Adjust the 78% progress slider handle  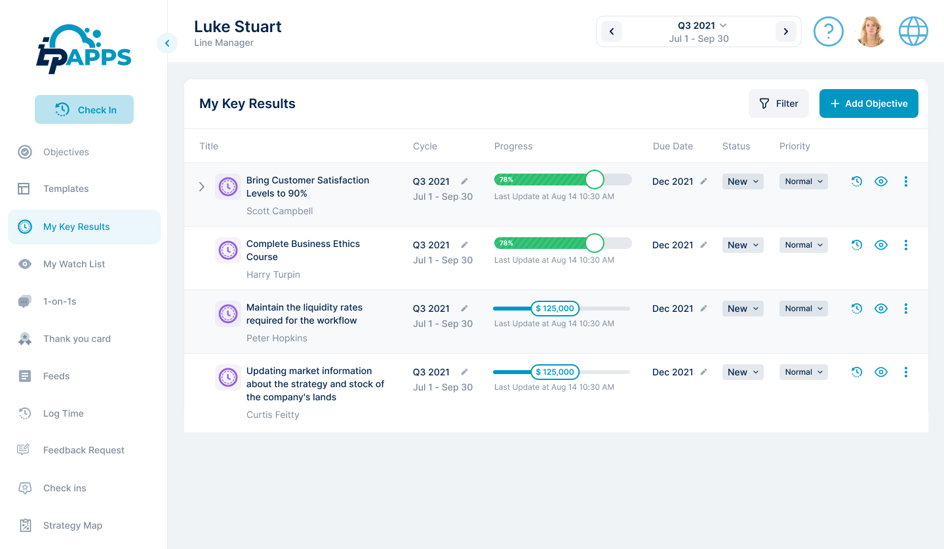coord(594,179)
